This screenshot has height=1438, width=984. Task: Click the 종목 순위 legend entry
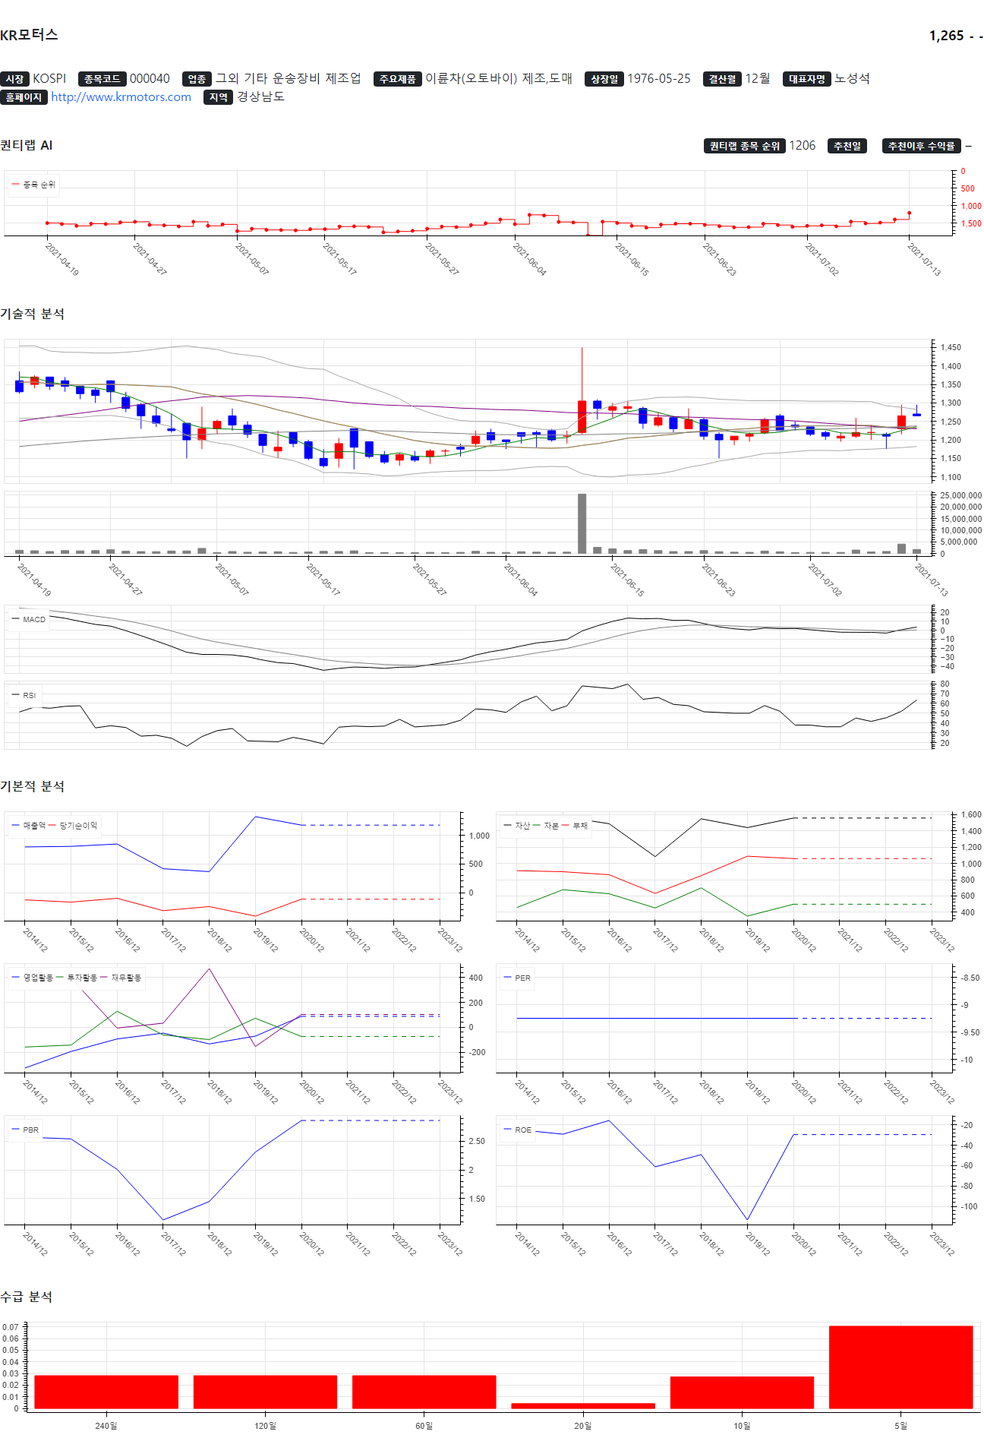33,185
